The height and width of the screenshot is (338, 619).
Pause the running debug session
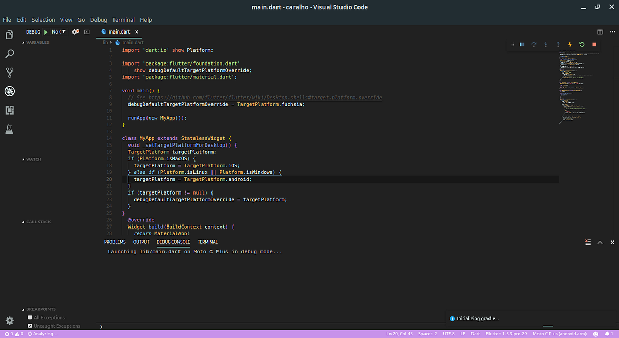(x=522, y=44)
